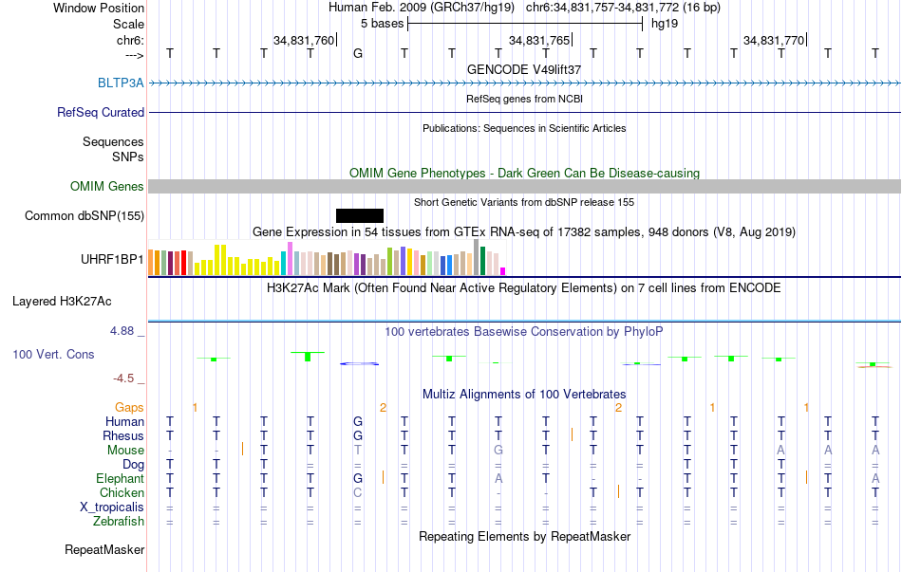Click the "Human Feb. 2009 (GRCh37/hg19)" title
The height and width of the screenshot is (572, 902).
[423, 8]
